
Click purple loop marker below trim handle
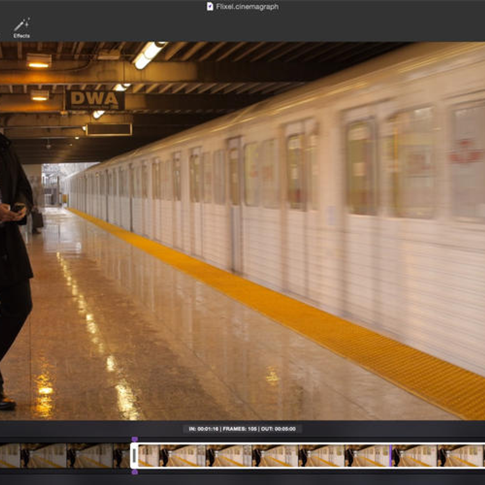pos(135,472)
